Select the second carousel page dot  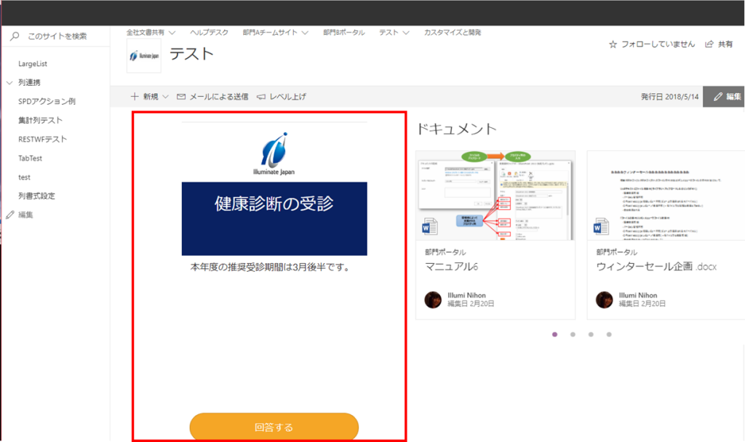(x=573, y=334)
